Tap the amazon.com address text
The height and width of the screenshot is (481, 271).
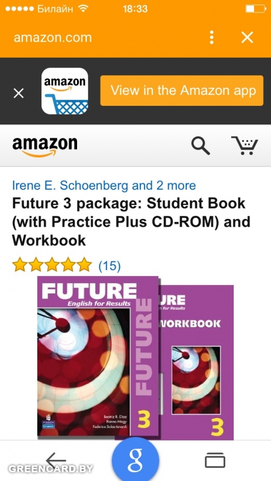click(52, 38)
